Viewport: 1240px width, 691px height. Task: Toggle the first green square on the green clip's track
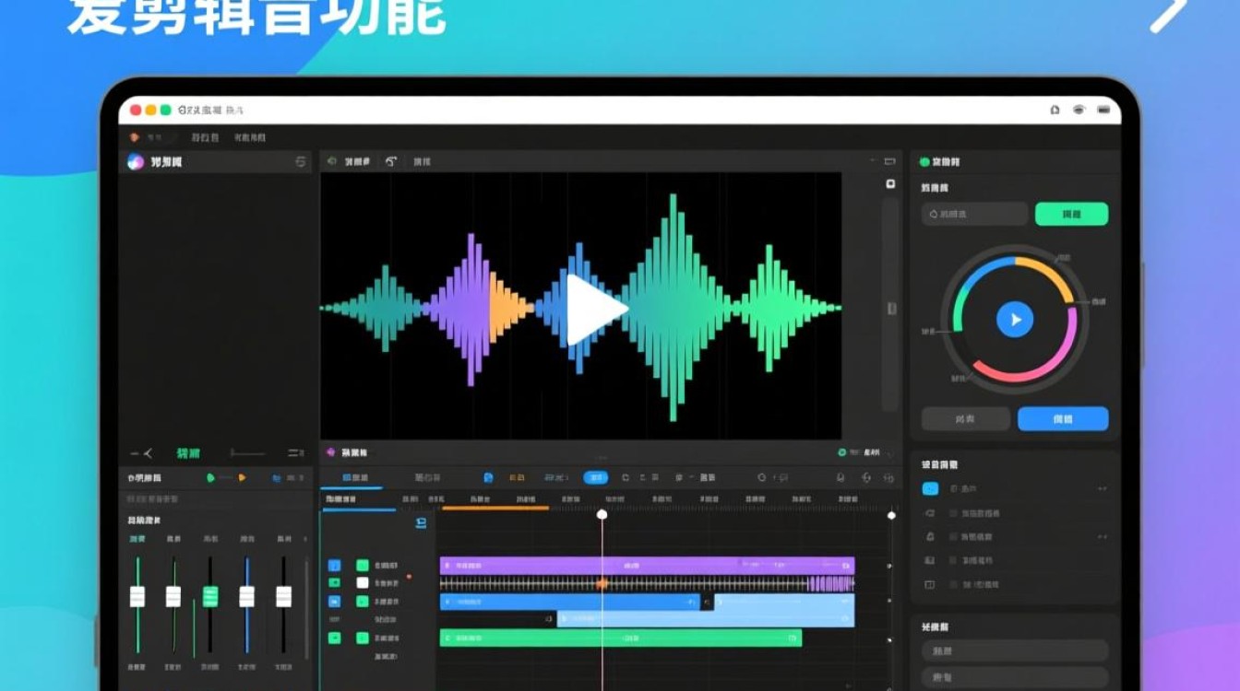coord(334,638)
